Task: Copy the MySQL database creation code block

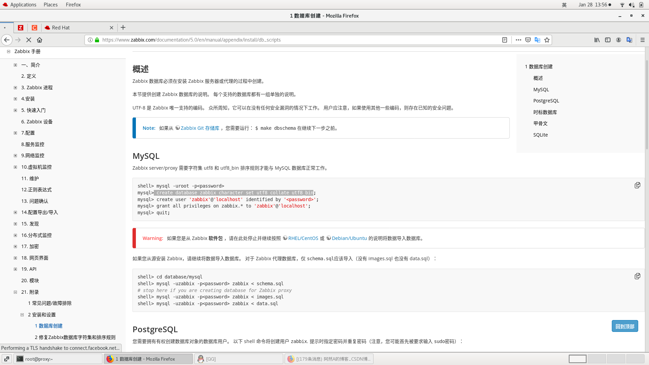Action: (x=638, y=185)
